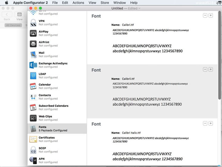This screenshot has width=222, height=167.
Task: Select the Subscribed Calendars label
Action: click(53, 106)
